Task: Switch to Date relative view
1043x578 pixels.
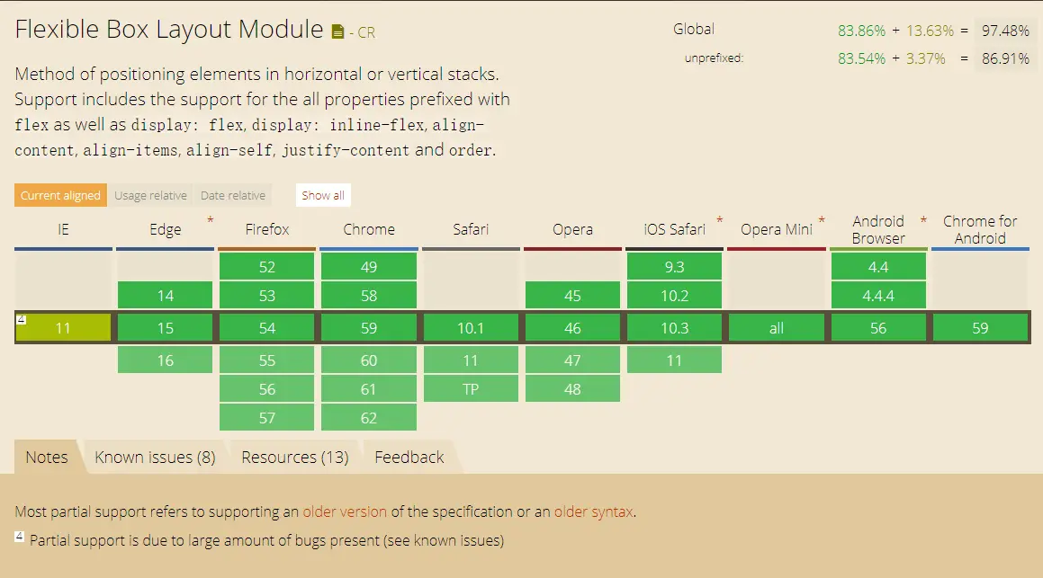Action: pos(233,195)
